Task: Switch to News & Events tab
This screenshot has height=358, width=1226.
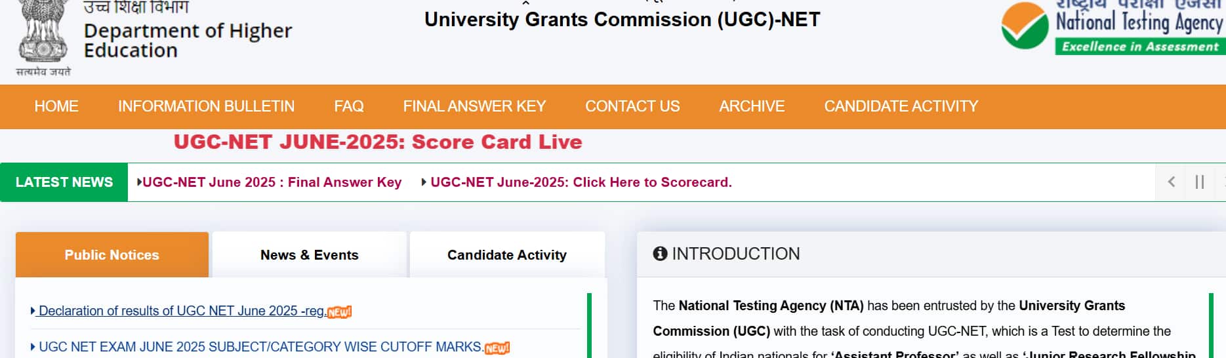Action: [x=310, y=254]
